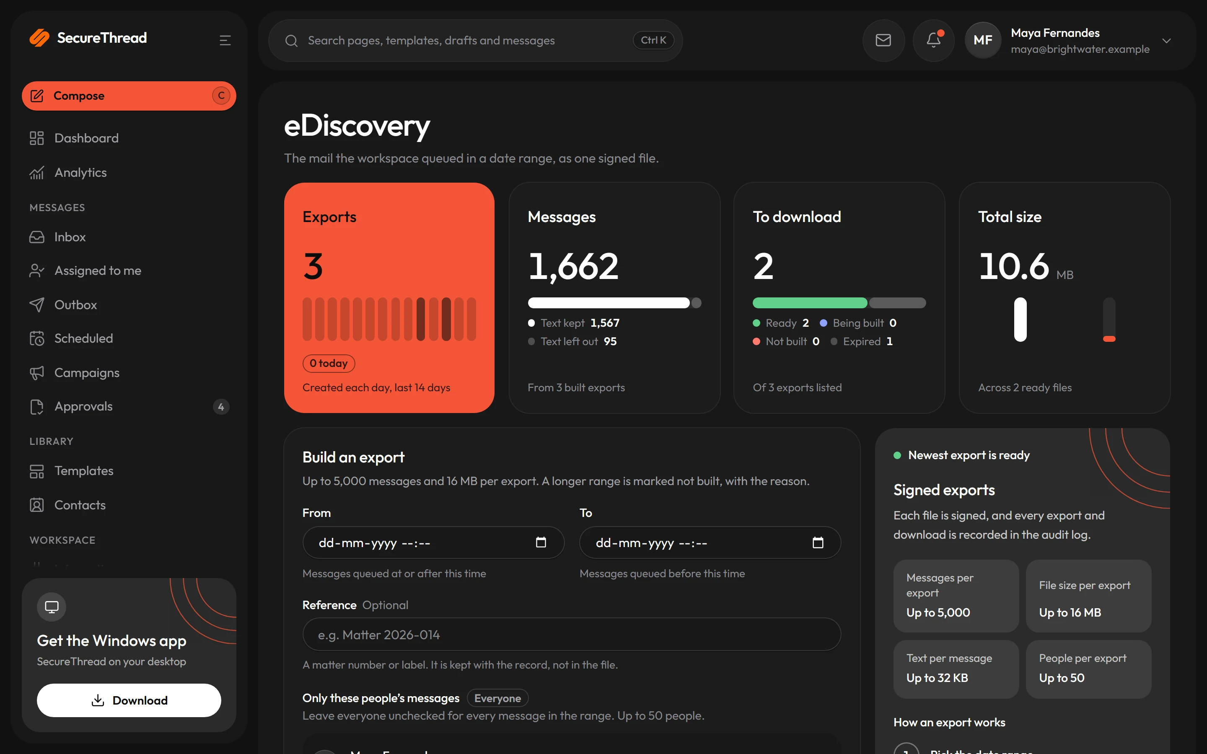Screen dimensions: 1207x754
Task: Click the green To download progress bar
Action: pyautogui.click(x=810, y=303)
